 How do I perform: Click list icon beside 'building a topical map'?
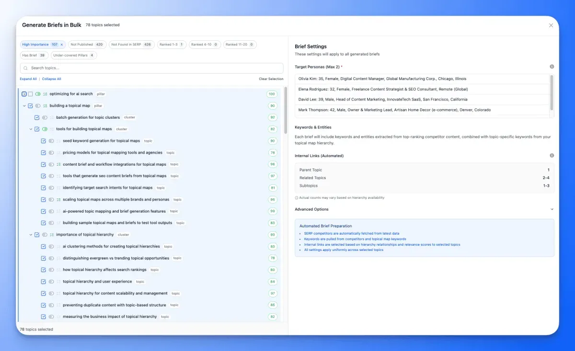tap(46, 106)
